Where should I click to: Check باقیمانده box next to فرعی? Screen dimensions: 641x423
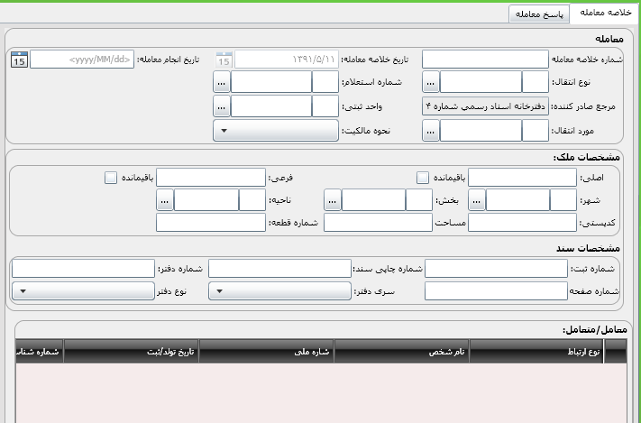point(111,178)
